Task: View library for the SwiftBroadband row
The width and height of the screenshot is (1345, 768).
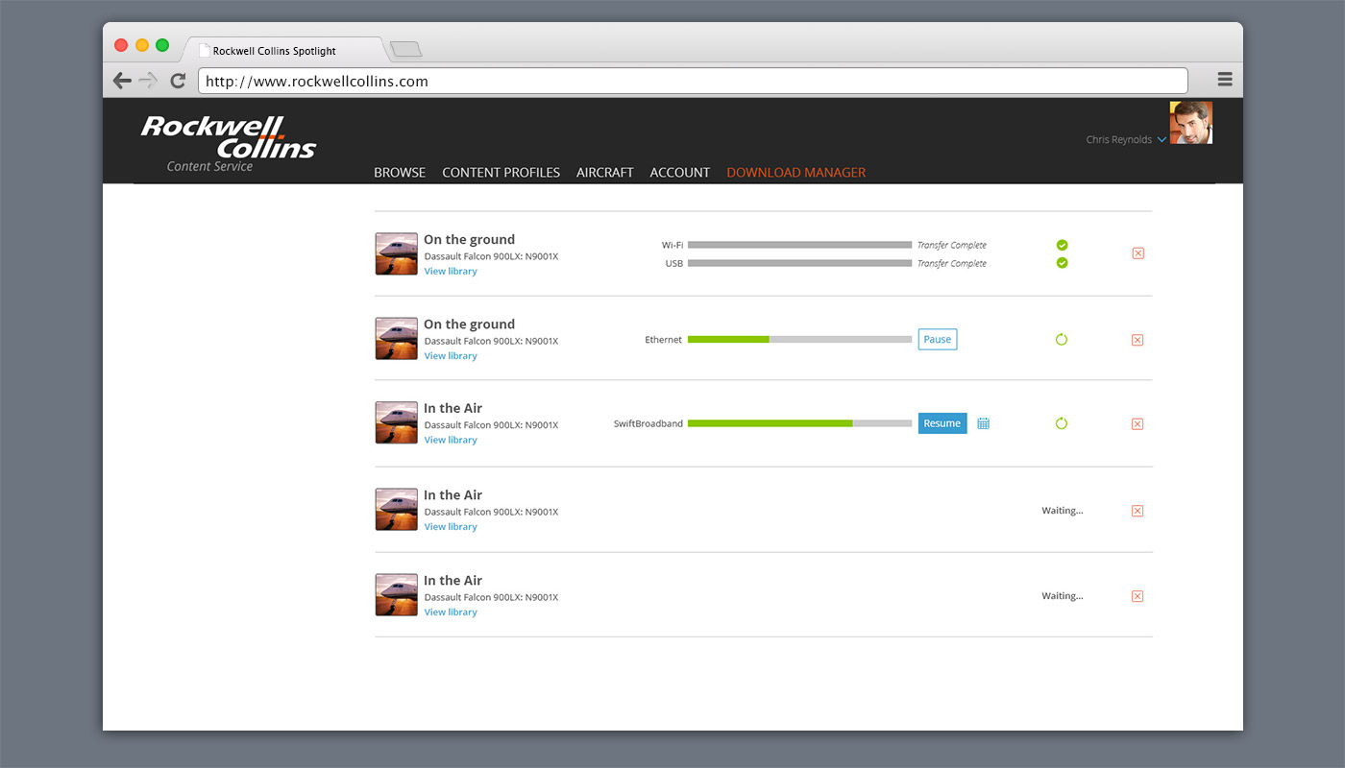Action: coord(451,441)
